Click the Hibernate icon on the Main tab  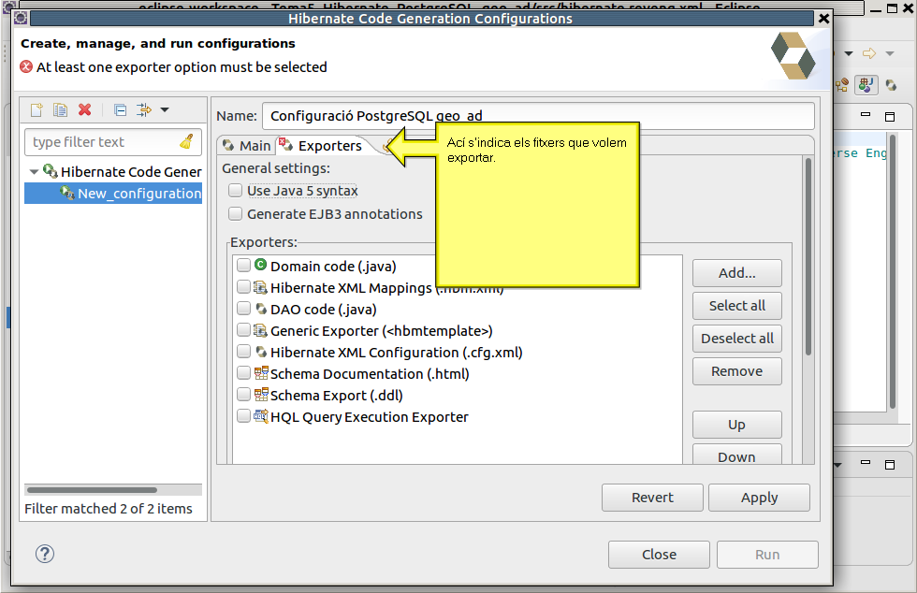(x=228, y=145)
